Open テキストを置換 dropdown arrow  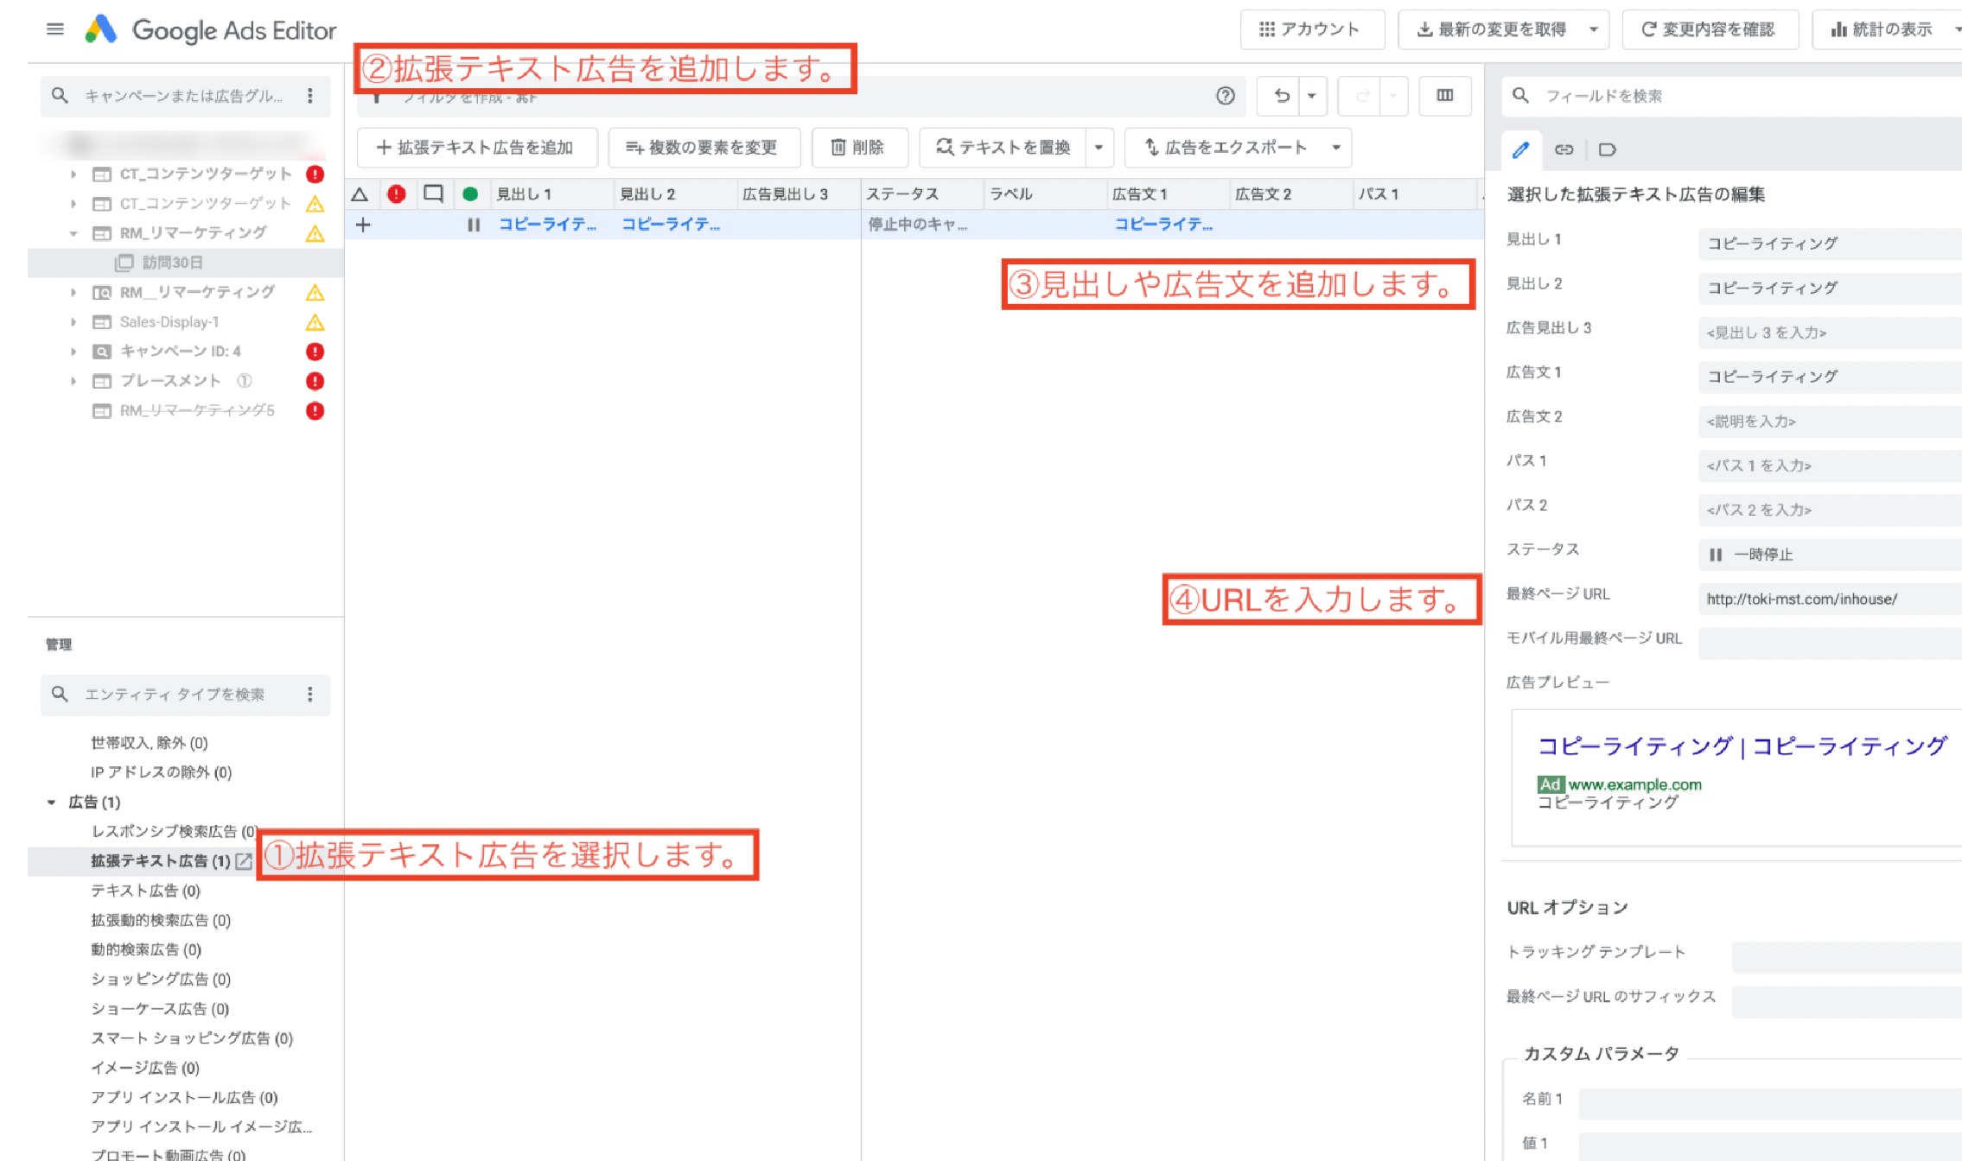1099,148
